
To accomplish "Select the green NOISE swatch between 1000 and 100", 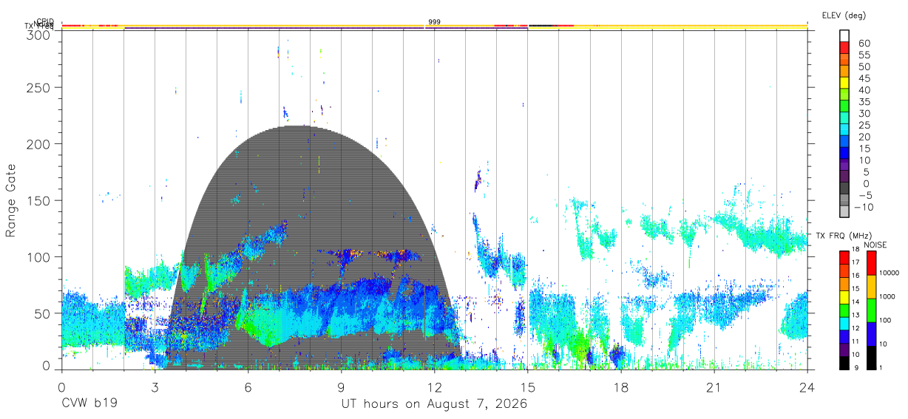I will pos(871,310).
